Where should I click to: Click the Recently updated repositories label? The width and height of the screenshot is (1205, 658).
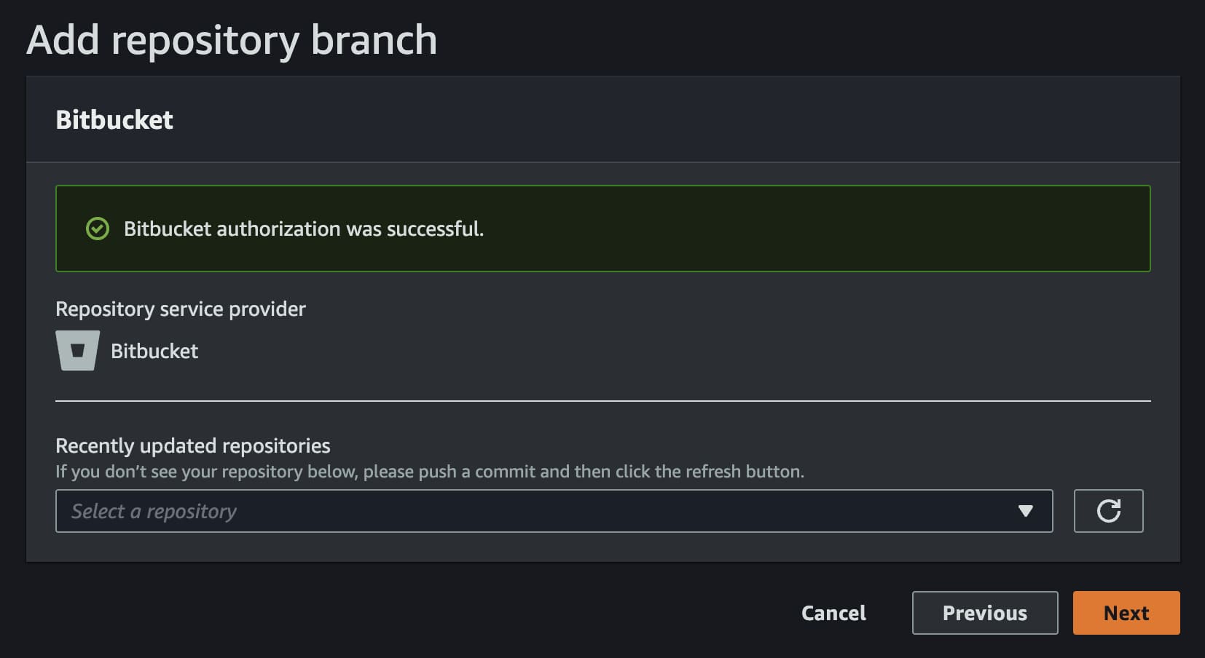pyautogui.click(x=193, y=445)
